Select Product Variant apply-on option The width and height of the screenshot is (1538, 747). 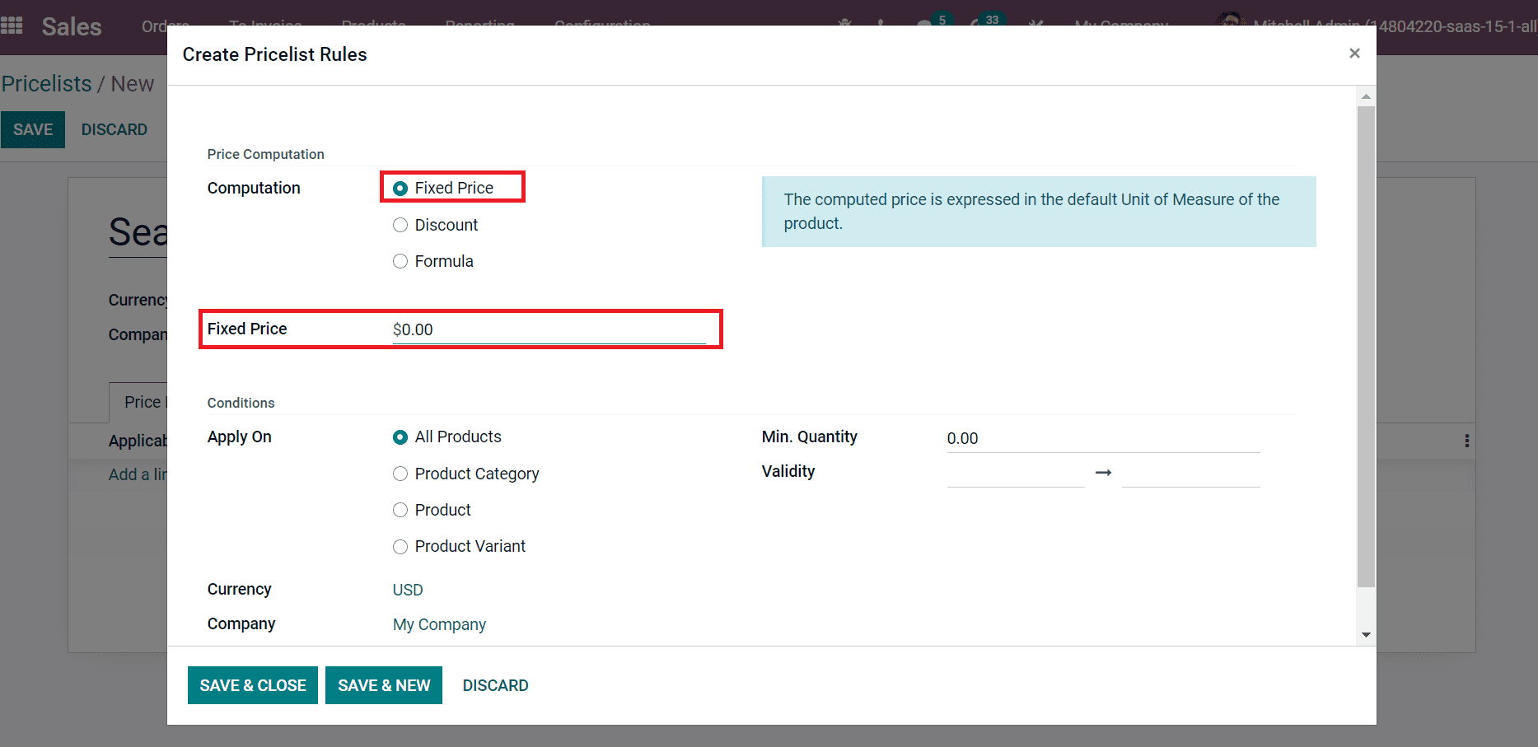400,546
